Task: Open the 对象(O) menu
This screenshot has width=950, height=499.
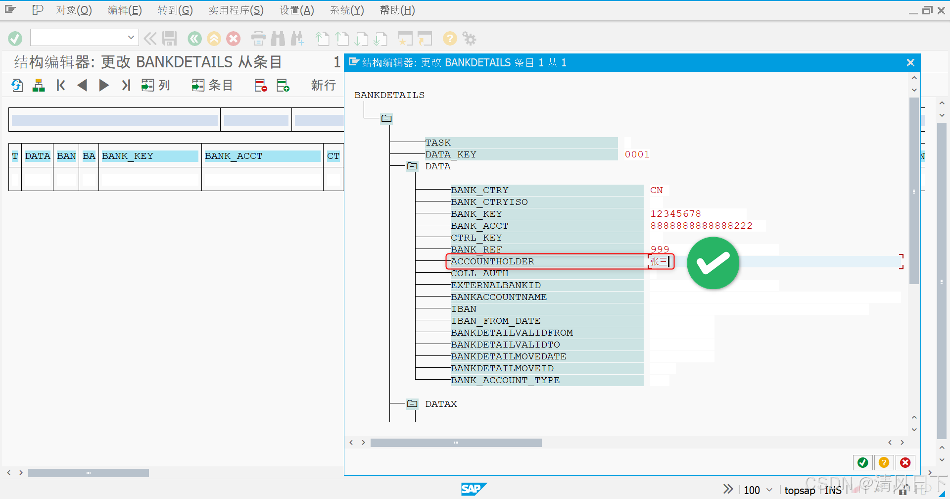Action: (x=74, y=10)
